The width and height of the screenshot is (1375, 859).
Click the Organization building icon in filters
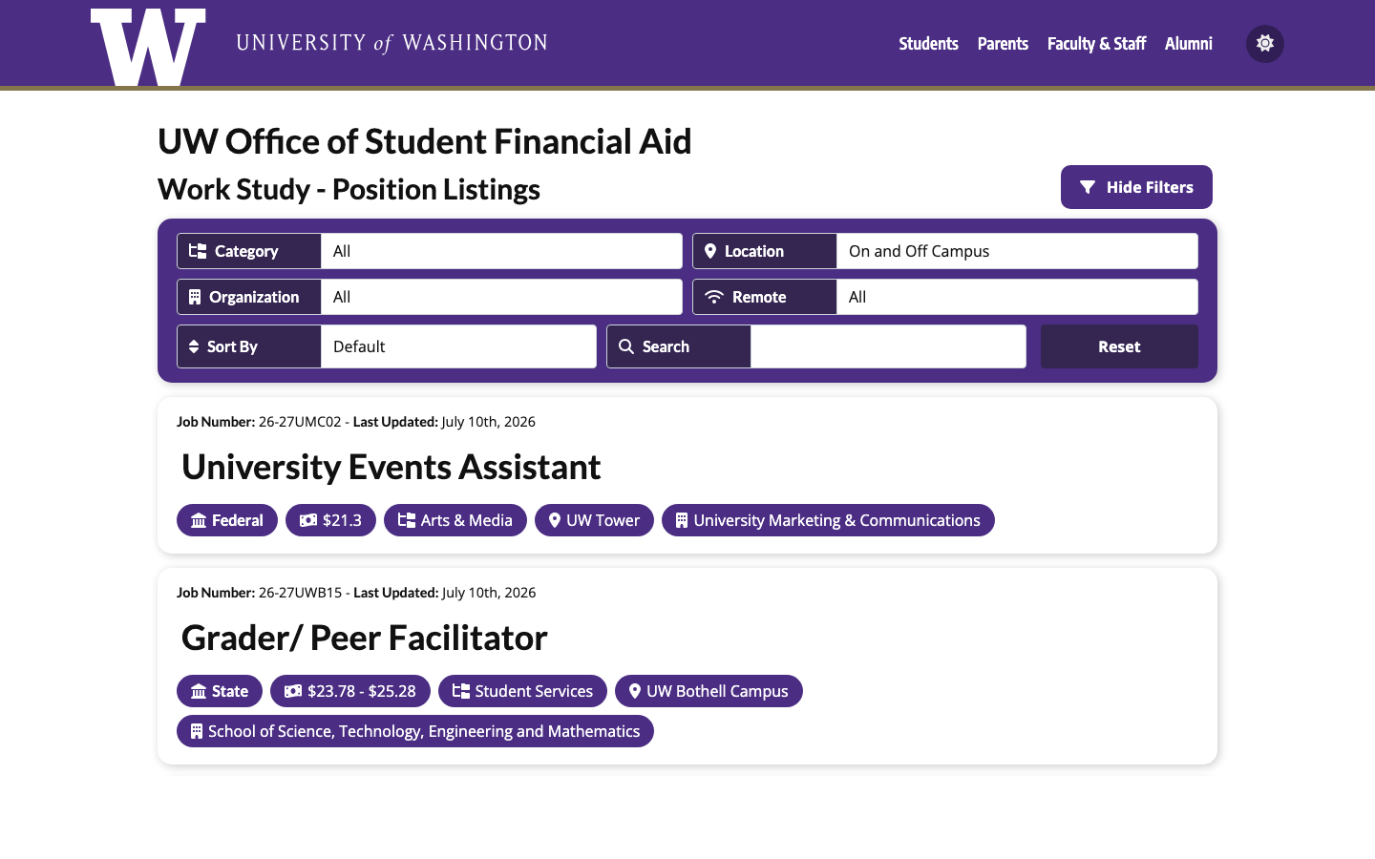click(x=195, y=297)
